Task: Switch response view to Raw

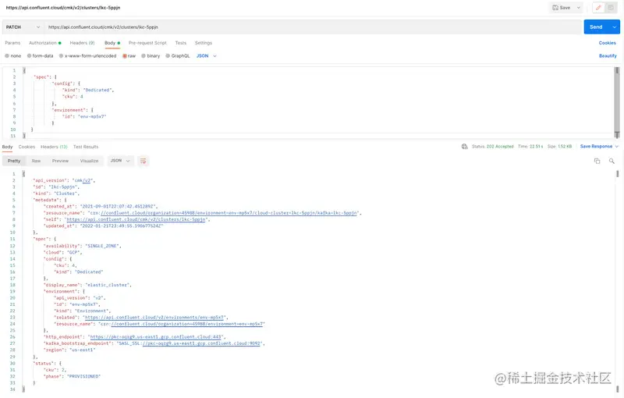Action: pyautogui.click(x=36, y=161)
